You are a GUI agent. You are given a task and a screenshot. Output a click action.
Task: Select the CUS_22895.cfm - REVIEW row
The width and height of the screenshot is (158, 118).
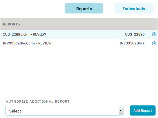[79, 34]
